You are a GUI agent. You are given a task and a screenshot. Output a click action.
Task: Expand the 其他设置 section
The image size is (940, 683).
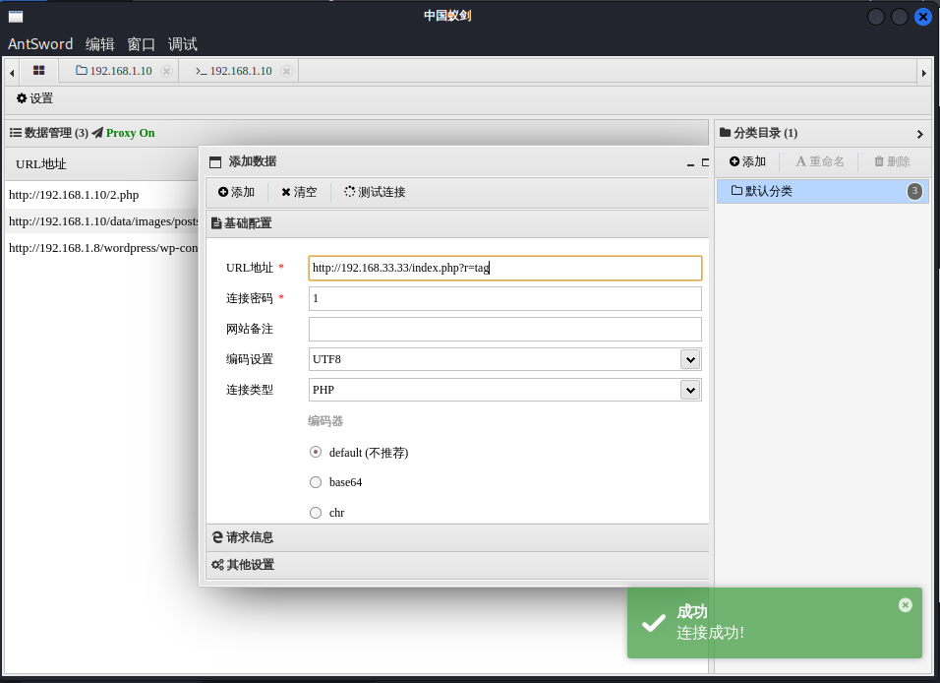(457, 565)
